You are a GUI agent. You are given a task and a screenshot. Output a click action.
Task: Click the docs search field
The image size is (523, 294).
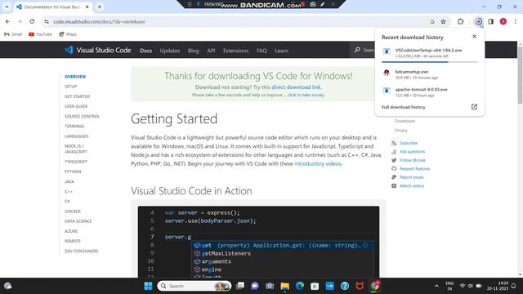click(363, 50)
